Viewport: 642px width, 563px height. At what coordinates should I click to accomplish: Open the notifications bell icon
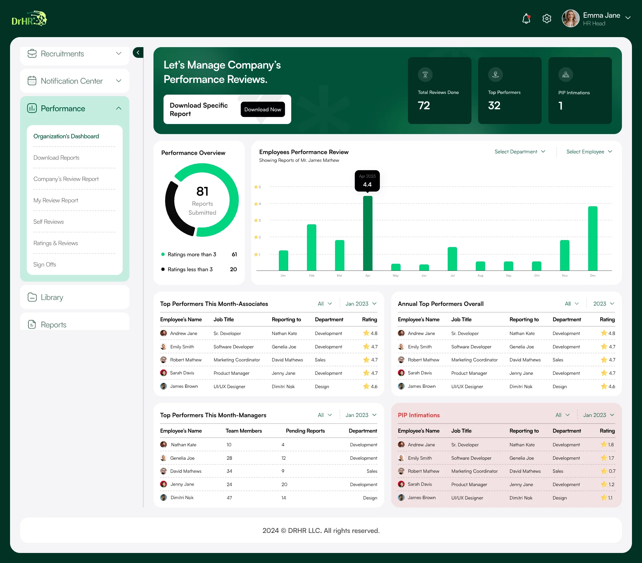[x=526, y=19]
